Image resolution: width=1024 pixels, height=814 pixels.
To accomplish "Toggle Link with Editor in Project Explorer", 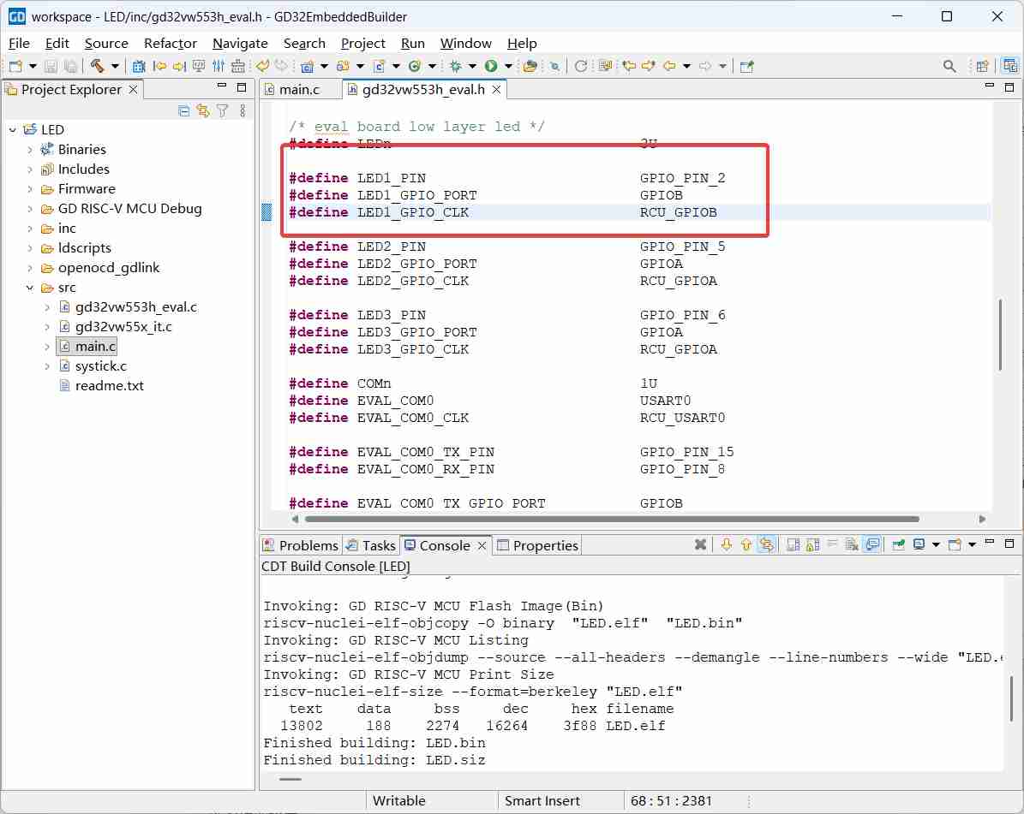I will point(203,110).
